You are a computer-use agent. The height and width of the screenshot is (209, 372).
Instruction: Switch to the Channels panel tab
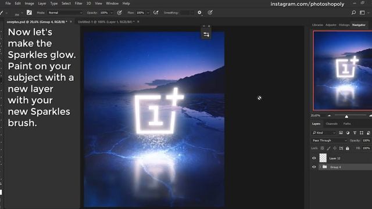pos(332,124)
